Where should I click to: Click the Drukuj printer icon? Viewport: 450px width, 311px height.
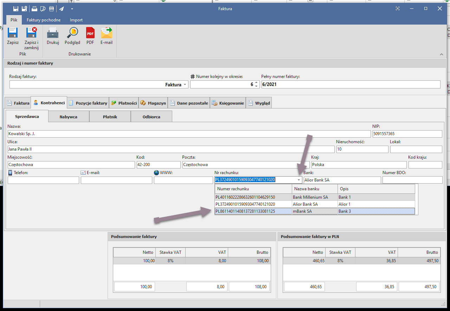(x=53, y=33)
